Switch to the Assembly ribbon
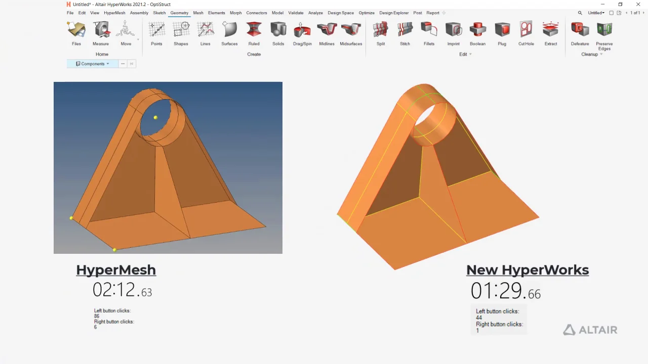Viewport: 648px width, 364px height. point(139,13)
